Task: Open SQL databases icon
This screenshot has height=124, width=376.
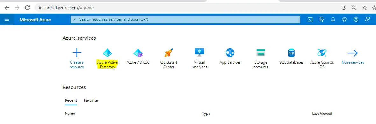Action: pyautogui.click(x=291, y=52)
